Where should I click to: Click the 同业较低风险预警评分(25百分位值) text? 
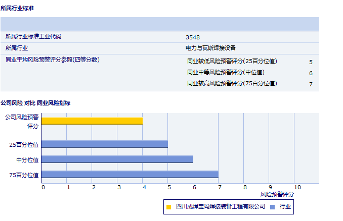point(232,62)
